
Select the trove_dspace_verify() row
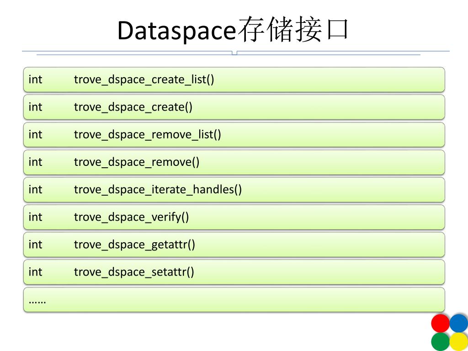(x=234, y=217)
